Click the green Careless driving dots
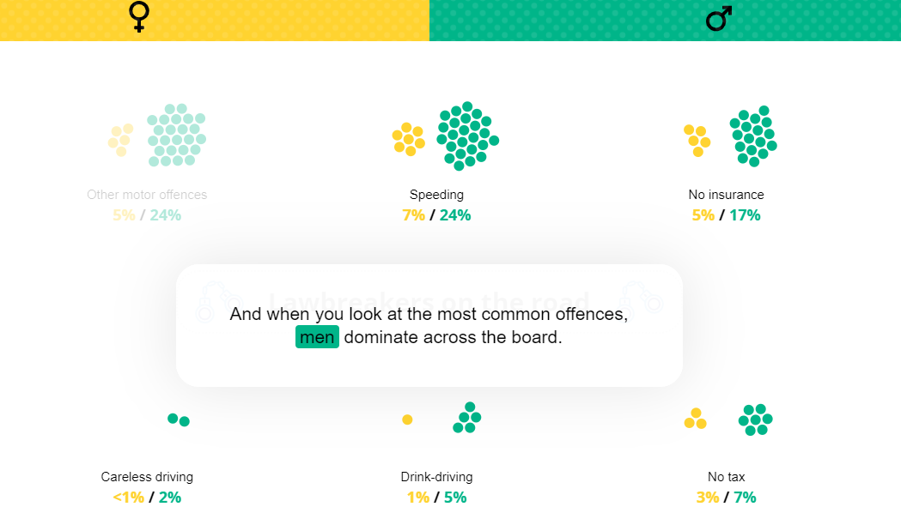Viewport: 901px width, 531px height. 178,419
